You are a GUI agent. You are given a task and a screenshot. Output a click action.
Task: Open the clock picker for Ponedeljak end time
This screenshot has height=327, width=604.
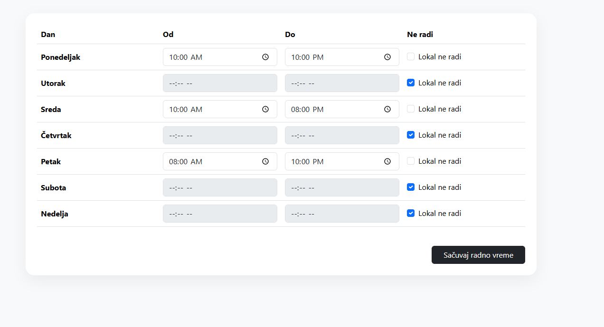click(387, 57)
